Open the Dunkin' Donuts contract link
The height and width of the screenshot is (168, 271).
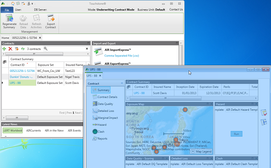[x=22, y=77]
